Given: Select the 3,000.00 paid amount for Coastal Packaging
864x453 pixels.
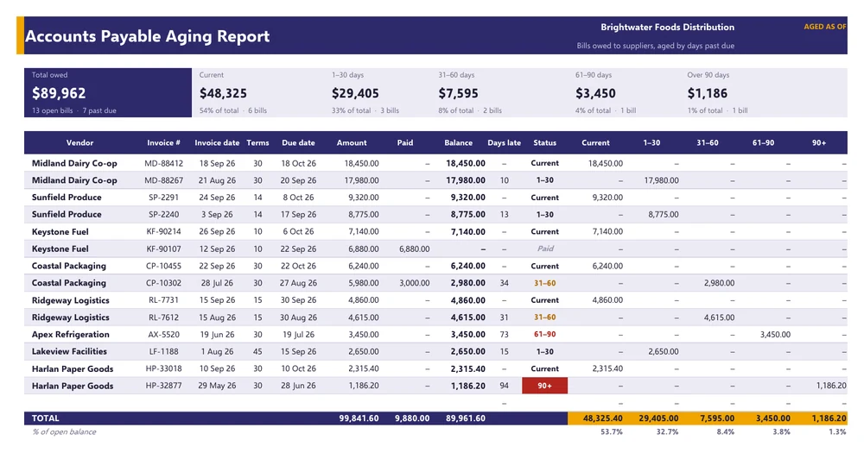Looking at the screenshot, I should [x=415, y=283].
